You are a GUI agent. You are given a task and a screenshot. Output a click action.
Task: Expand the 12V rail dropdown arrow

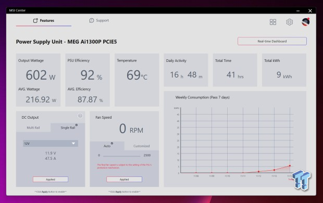[x=73, y=143]
